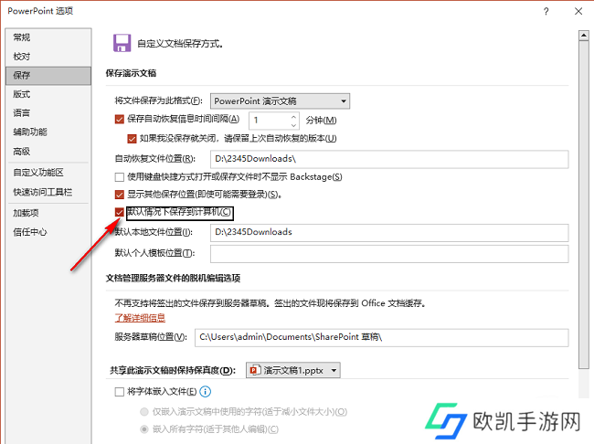The image size is (594, 444).
Task: Open the 高级 options category
Action: click(48, 151)
